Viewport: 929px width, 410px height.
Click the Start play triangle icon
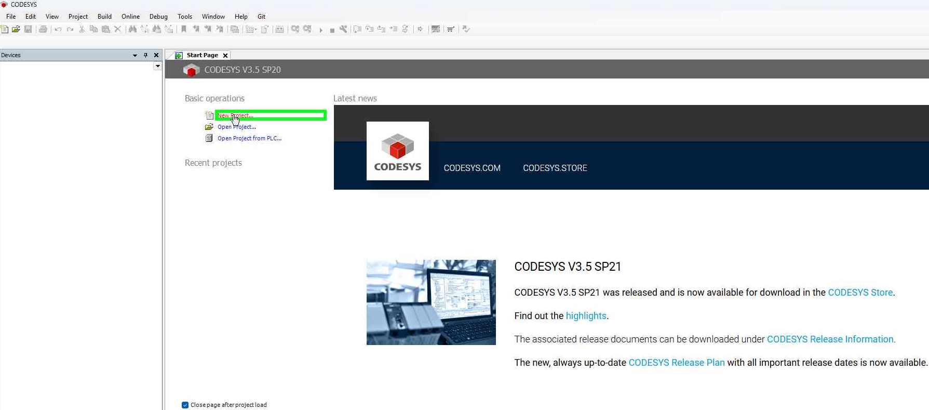click(321, 30)
